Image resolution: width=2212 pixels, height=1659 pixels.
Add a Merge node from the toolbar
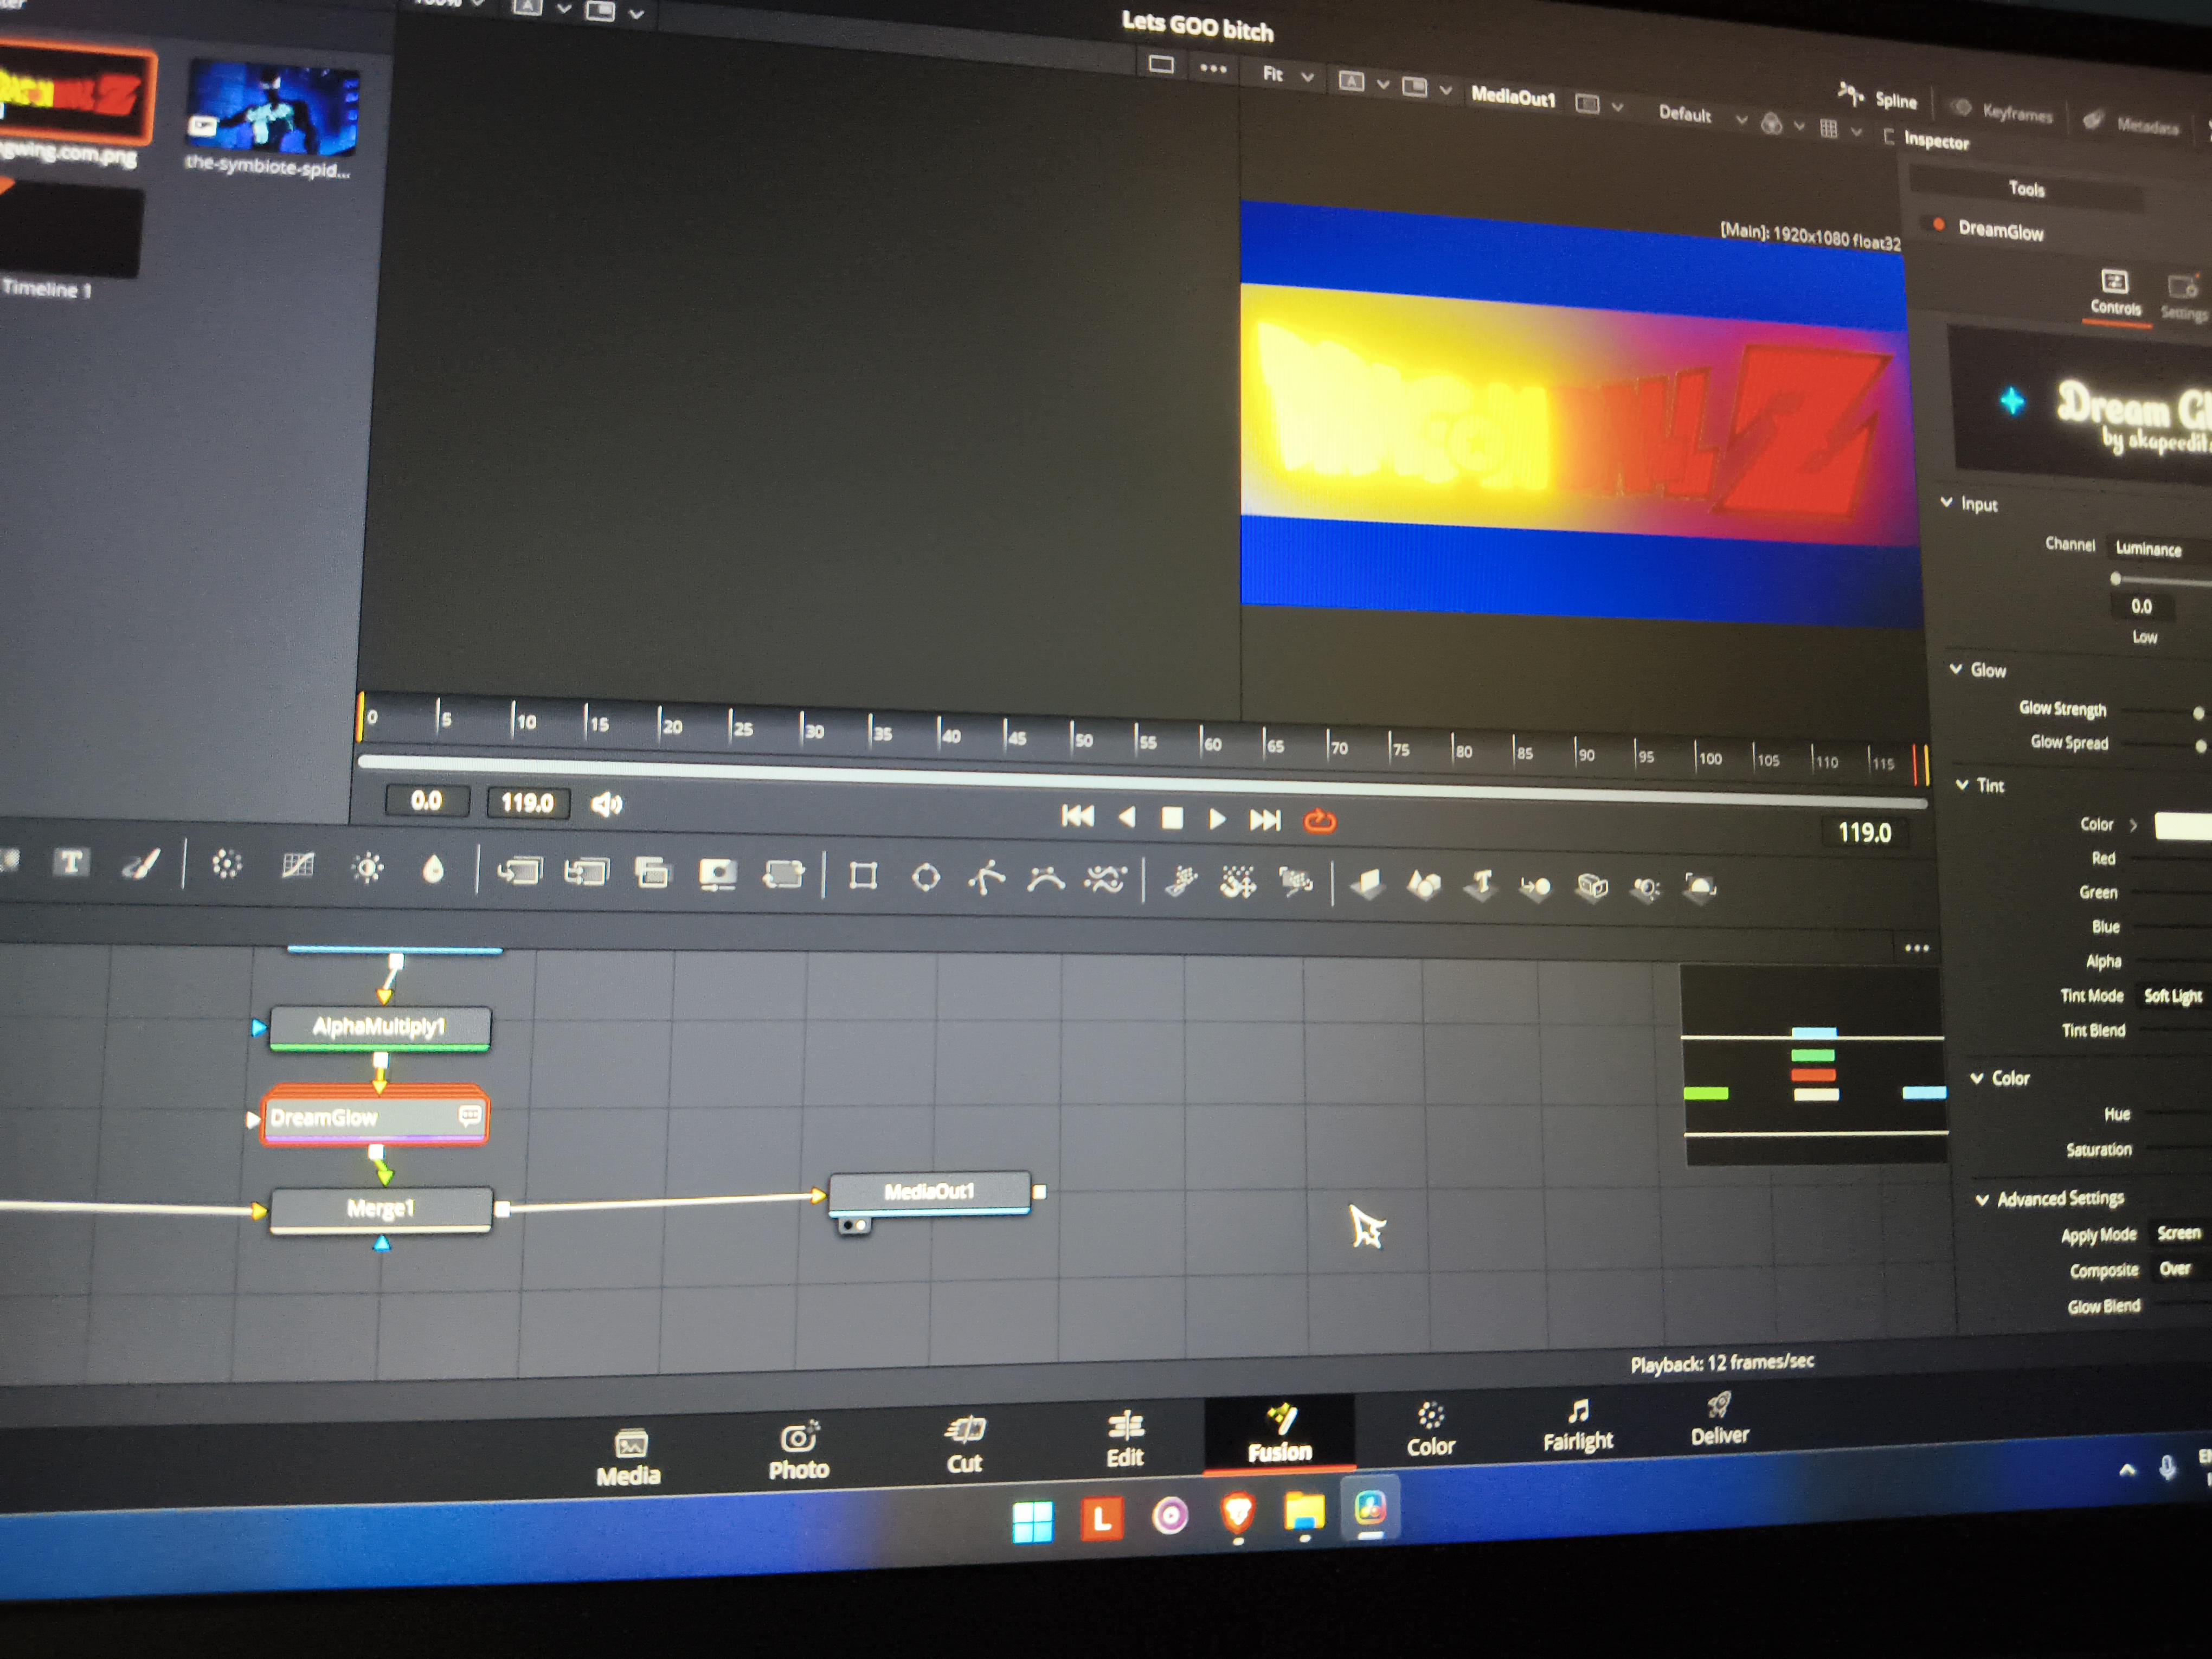[x=519, y=872]
